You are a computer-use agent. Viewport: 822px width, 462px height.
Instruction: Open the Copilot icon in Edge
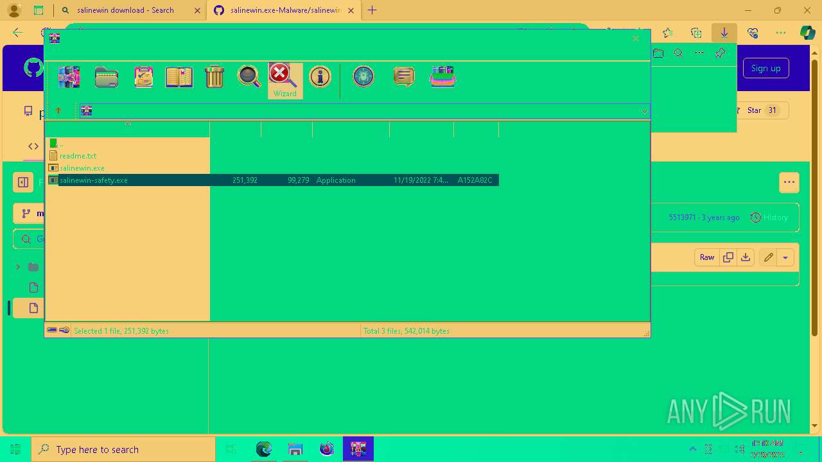pos(808,33)
